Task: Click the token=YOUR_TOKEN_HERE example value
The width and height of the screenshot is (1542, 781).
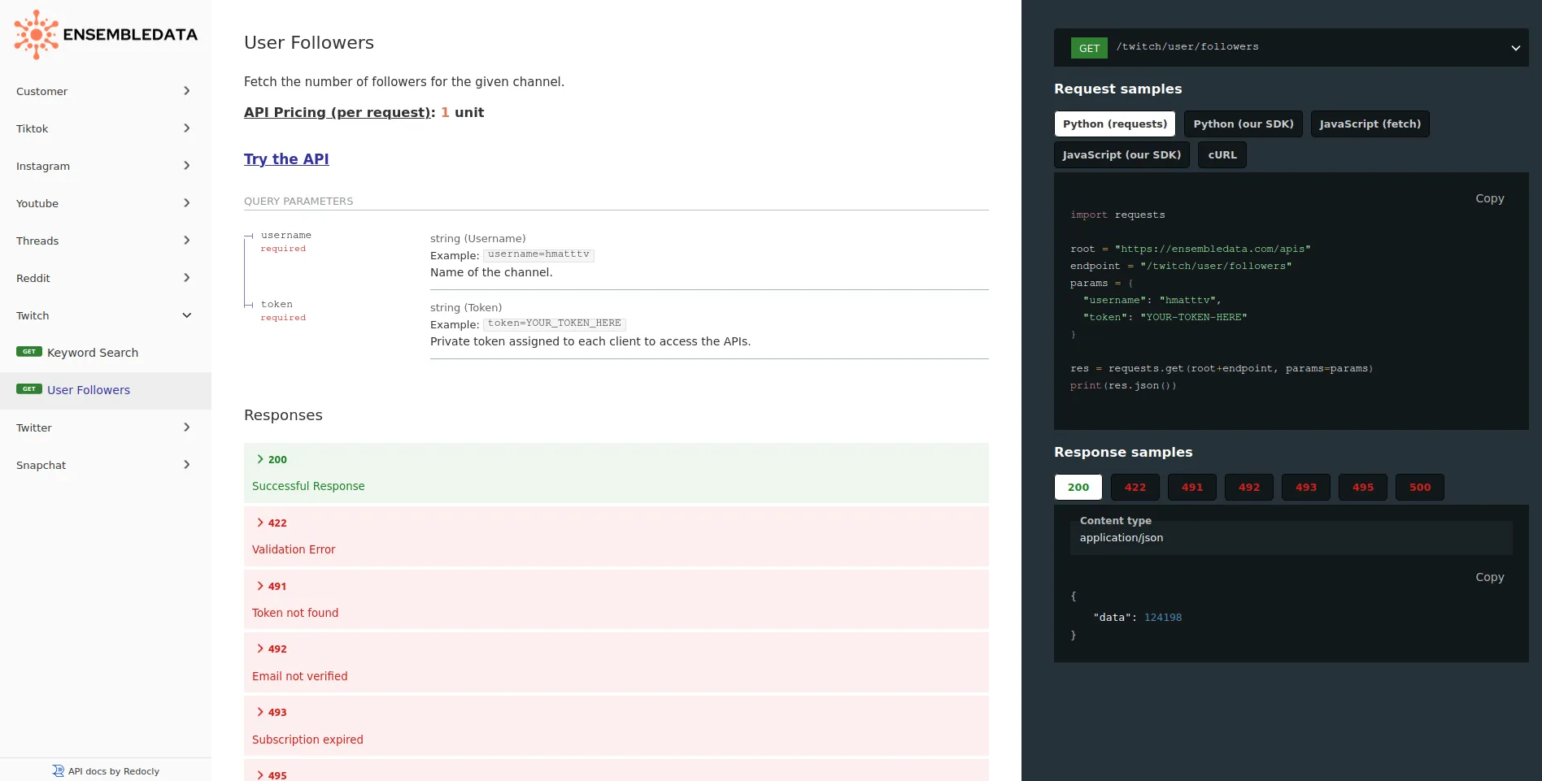Action: tap(555, 323)
